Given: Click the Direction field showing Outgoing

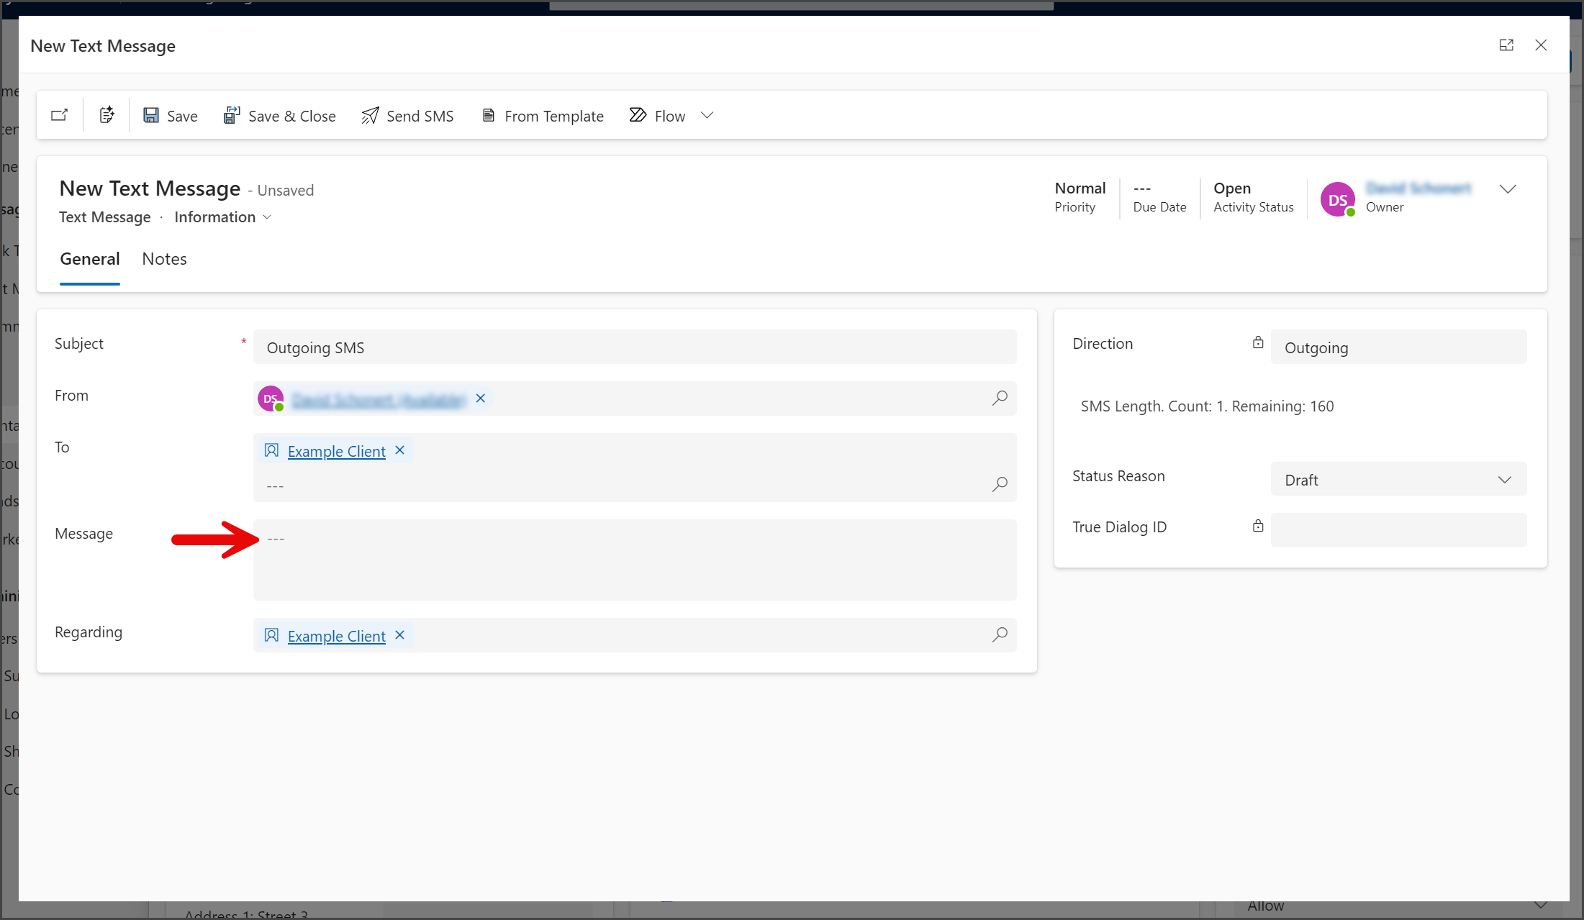Looking at the screenshot, I should click(1398, 347).
